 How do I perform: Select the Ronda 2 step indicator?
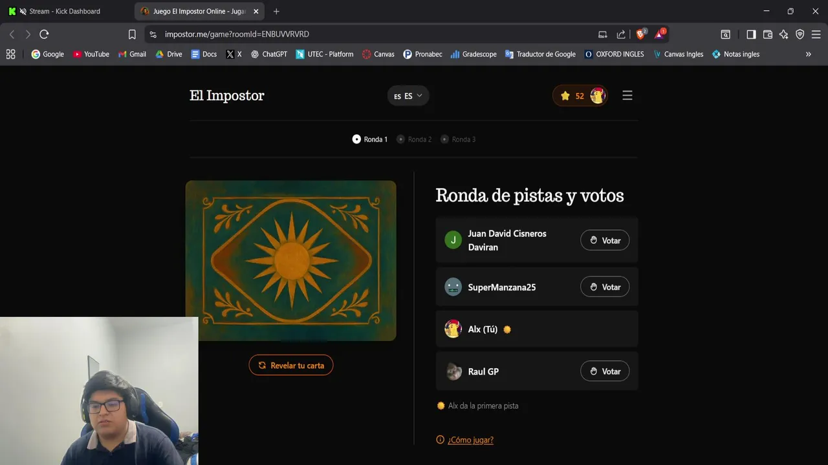414,139
